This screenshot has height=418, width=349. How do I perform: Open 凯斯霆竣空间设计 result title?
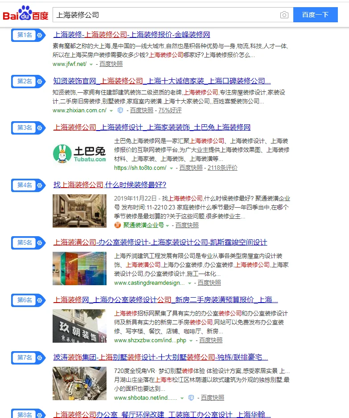[160, 242]
